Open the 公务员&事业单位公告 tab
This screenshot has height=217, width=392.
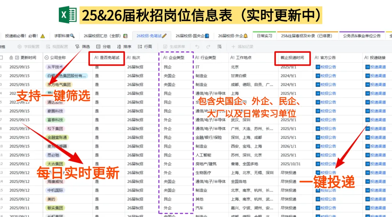click(x=362, y=36)
